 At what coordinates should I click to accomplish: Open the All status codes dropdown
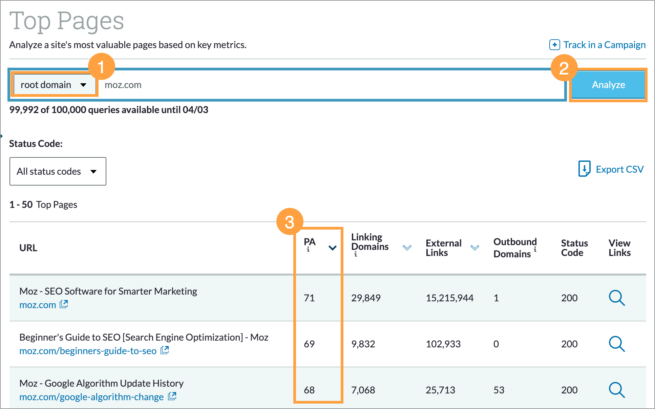point(58,171)
